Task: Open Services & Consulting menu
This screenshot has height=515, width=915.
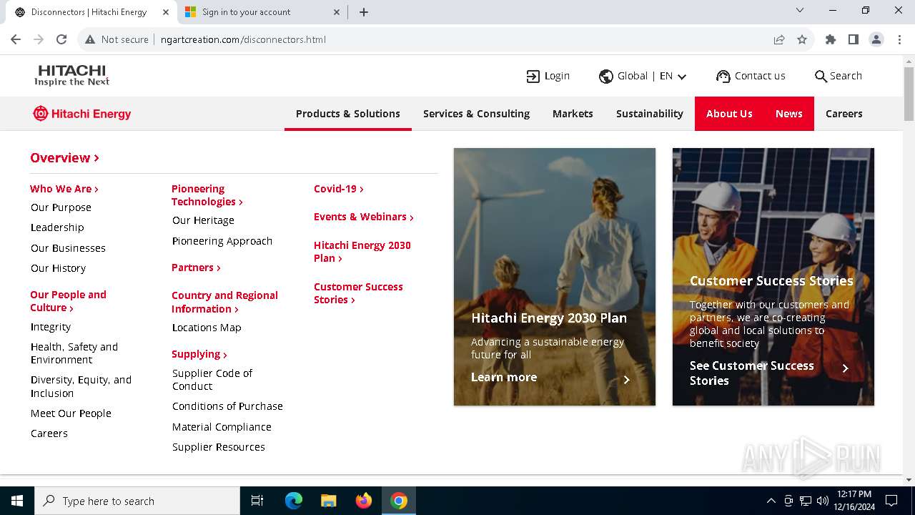Action: point(476,114)
